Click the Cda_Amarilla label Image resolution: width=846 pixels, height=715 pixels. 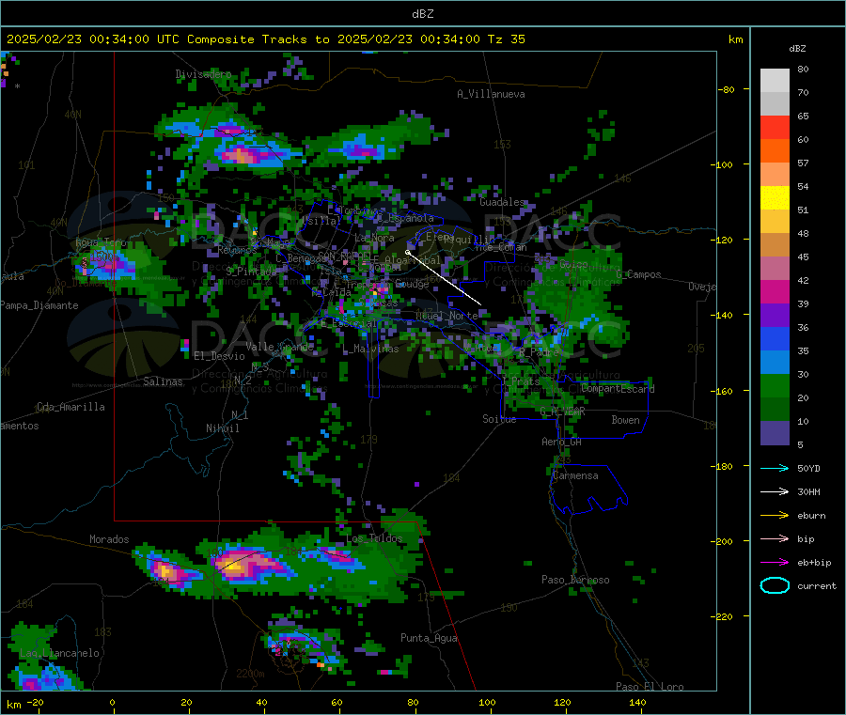70,407
